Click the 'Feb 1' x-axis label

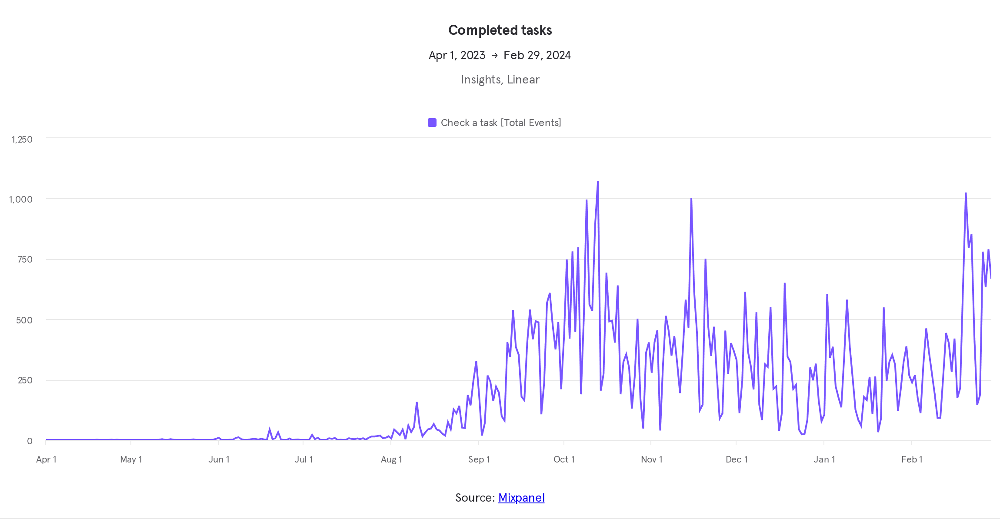pos(912,459)
